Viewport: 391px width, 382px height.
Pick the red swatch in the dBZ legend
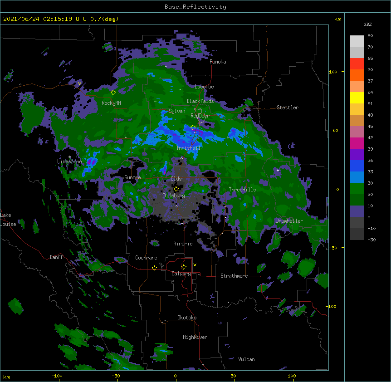(357, 64)
